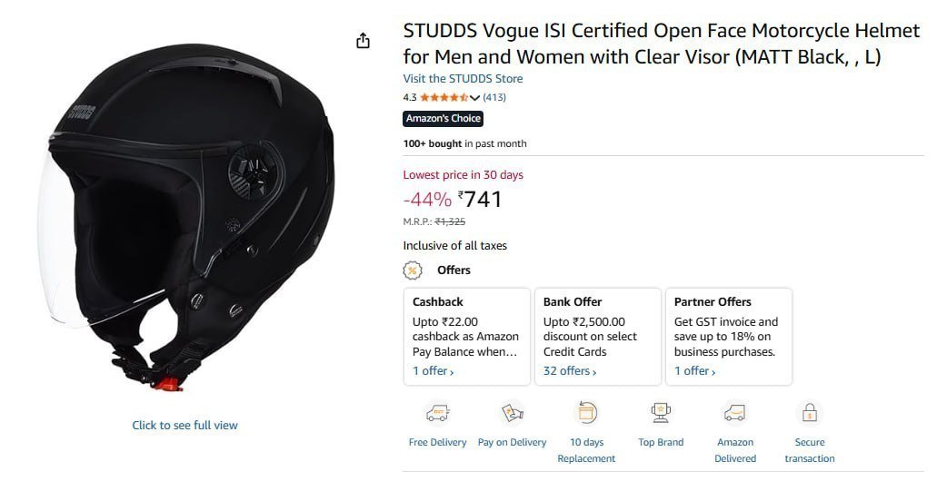
Task: Click the Amazon Delivered icon
Action: click(735, 413)
